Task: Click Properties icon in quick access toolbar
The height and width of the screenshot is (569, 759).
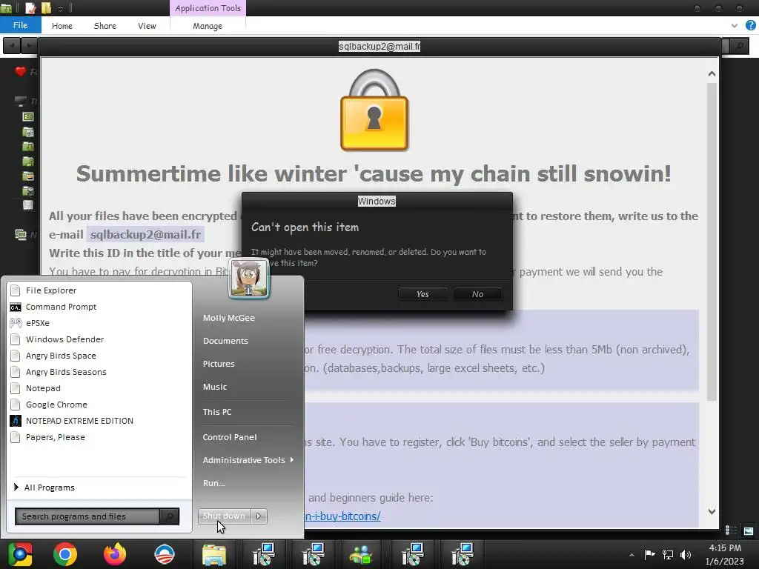Action: (30, 8)
